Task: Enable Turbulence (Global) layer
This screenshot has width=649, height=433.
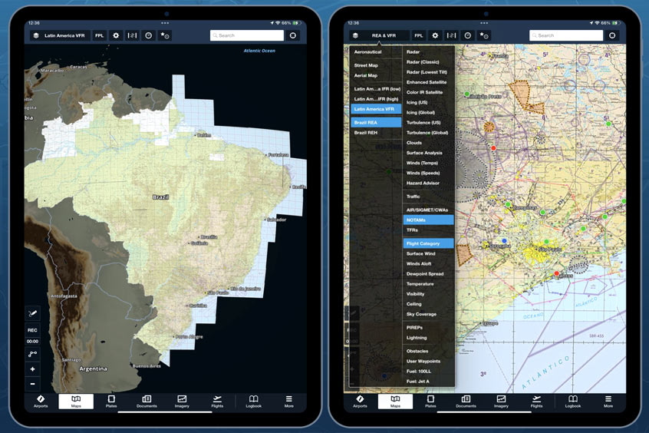Action: 428,133
